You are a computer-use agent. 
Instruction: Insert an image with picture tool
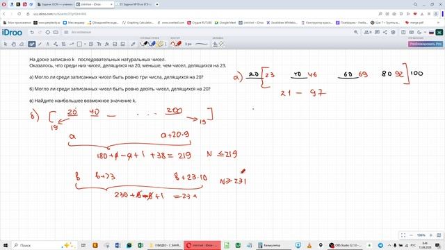pos(123,44)
